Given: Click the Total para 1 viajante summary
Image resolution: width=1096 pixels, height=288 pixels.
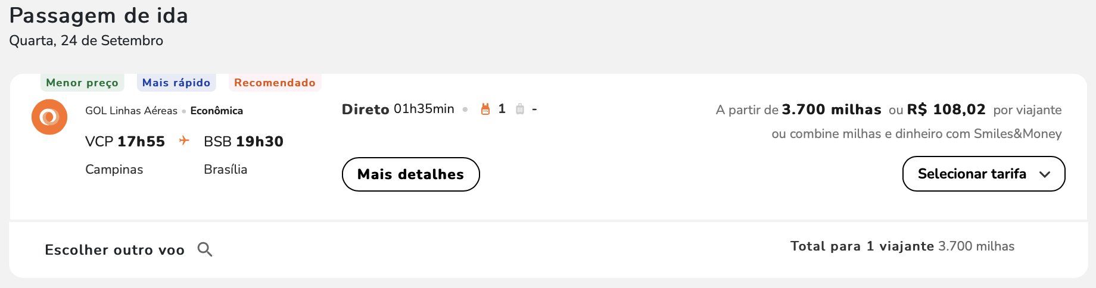Looking at the screenshot, I should 902,246.
